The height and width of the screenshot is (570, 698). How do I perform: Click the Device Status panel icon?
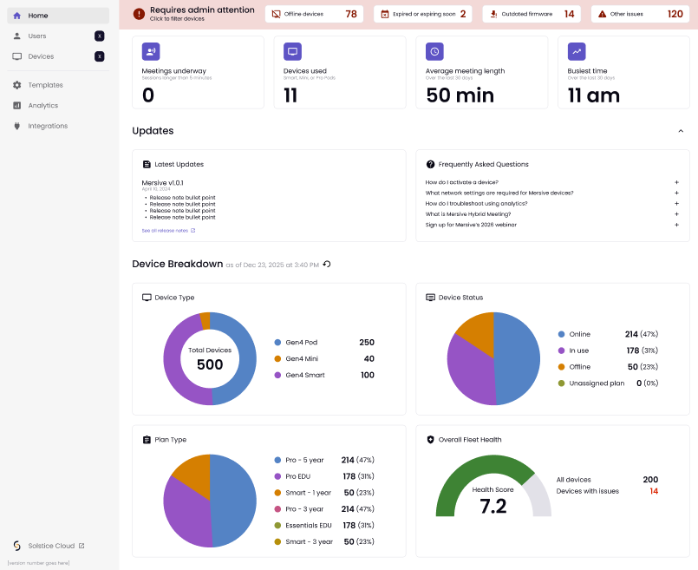[x=430, y=298]
